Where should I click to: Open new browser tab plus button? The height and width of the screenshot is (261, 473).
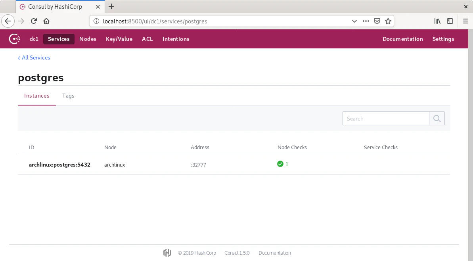pyautogui.click(x=111, y=7)
